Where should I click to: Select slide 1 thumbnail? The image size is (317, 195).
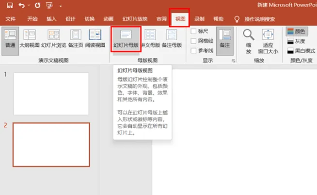pos(51,94)
